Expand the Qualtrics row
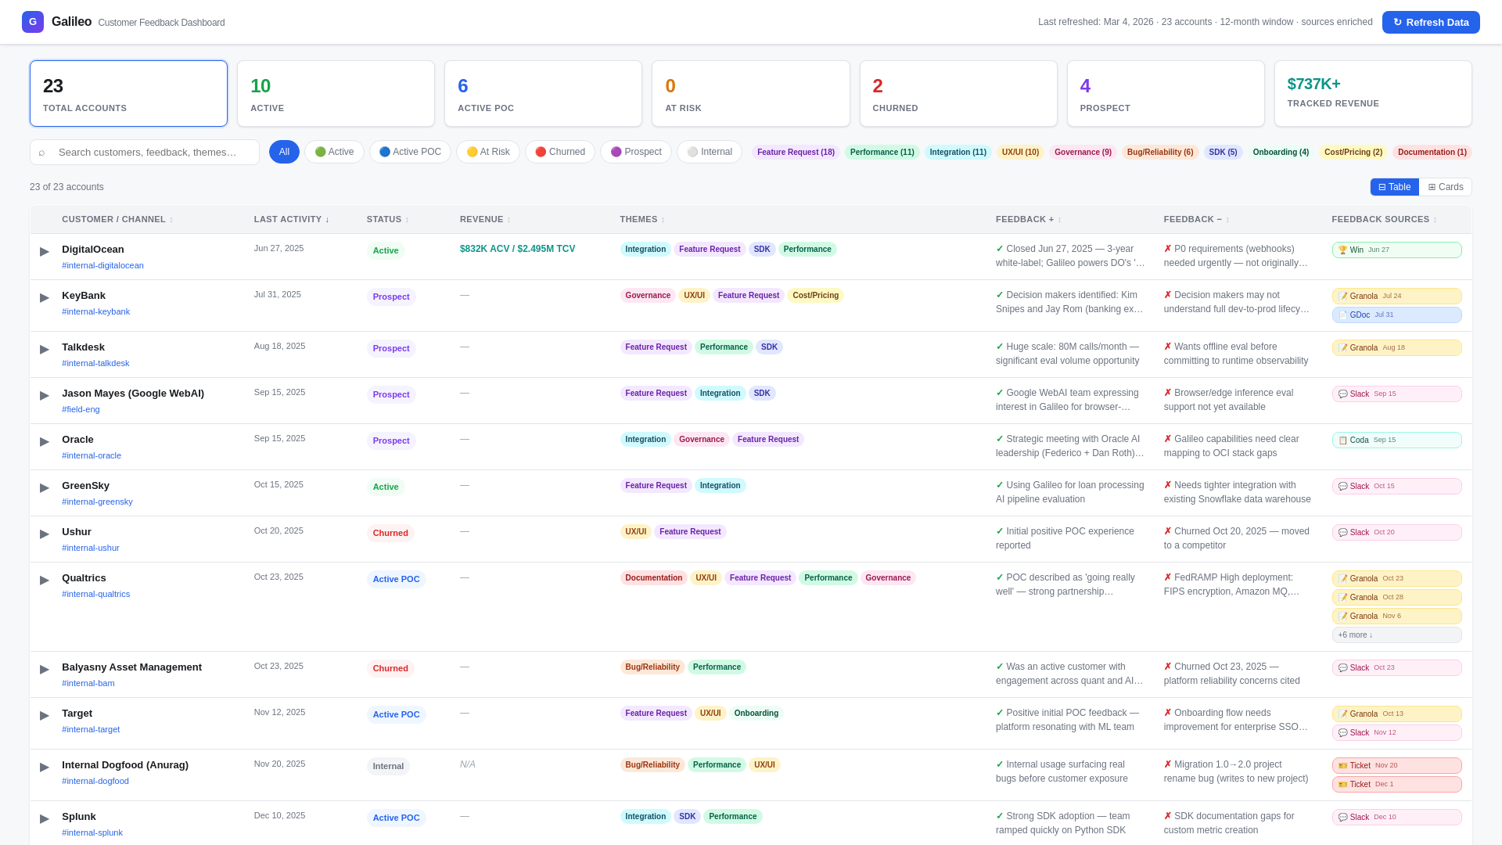This screenshot has width=1502, height=845. [45, 580]
